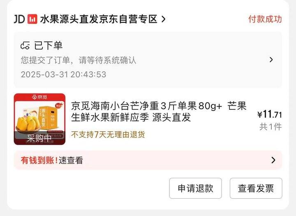
Task: Open product title 京觅海南小台芒净重3斤
Action: coord(159,111)
